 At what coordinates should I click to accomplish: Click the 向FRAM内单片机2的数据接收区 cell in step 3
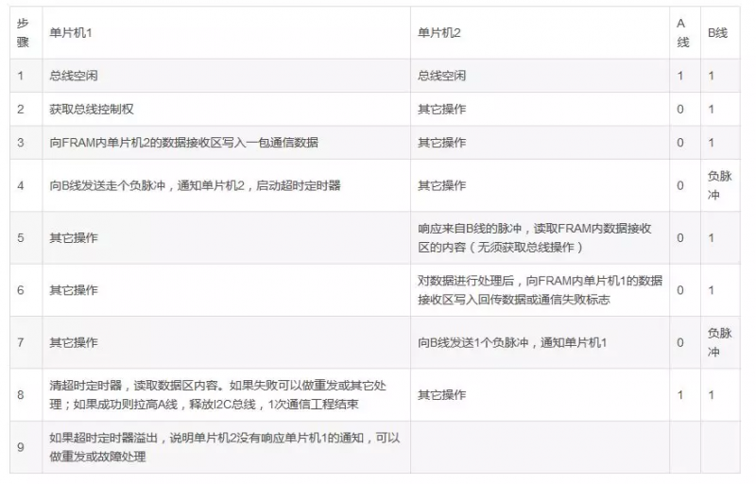[184, 143]
